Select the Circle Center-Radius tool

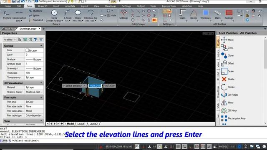(x=54, y=16)
